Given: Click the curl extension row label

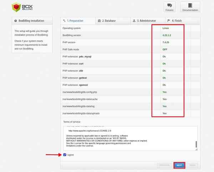Looking at the screenshot, I should tap(73, 64).
